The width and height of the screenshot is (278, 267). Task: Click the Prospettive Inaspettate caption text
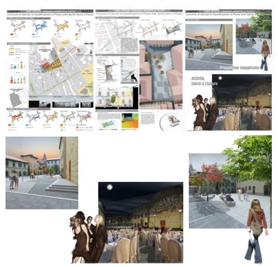[239, 68]
